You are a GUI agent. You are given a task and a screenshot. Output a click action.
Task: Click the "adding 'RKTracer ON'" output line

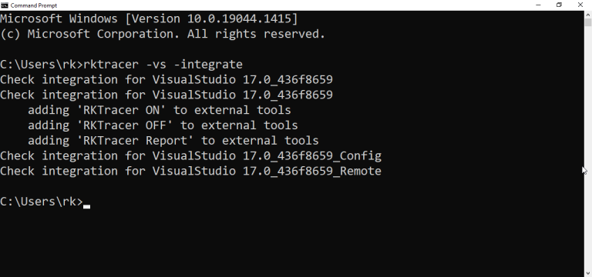160,110
